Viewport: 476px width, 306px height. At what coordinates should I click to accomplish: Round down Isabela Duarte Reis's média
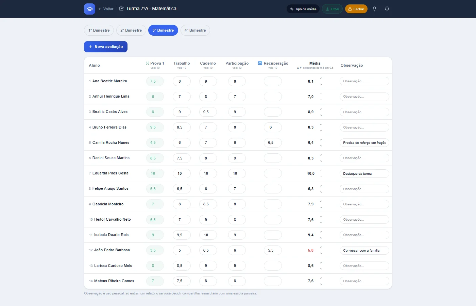(x=321, y=238)
